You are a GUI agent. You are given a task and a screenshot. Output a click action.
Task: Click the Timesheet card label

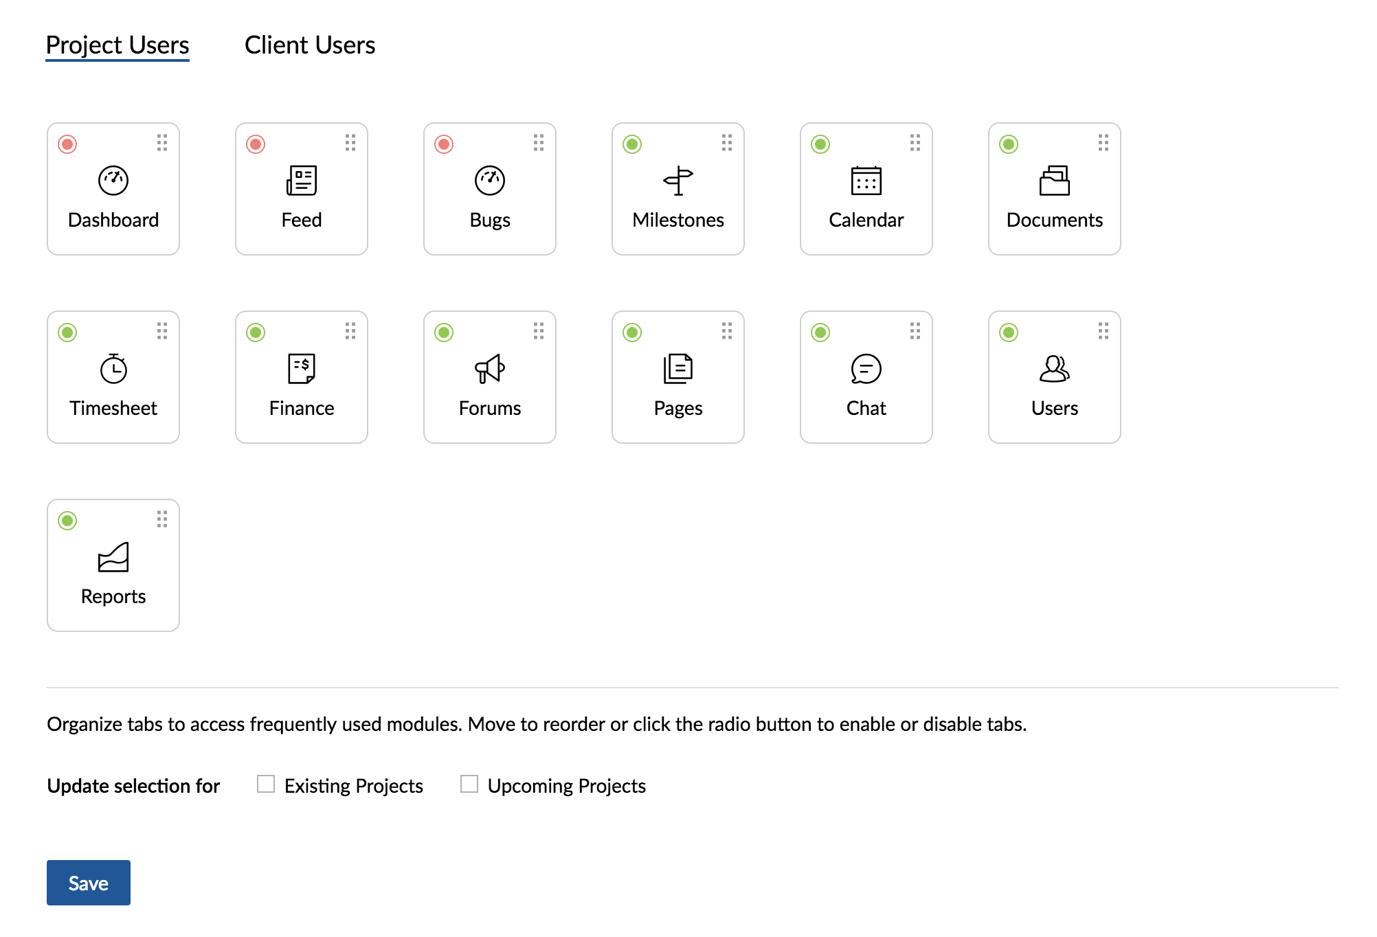113,408
